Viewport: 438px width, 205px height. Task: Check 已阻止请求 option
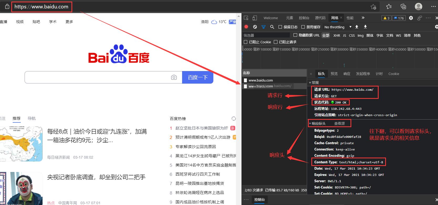275,42
